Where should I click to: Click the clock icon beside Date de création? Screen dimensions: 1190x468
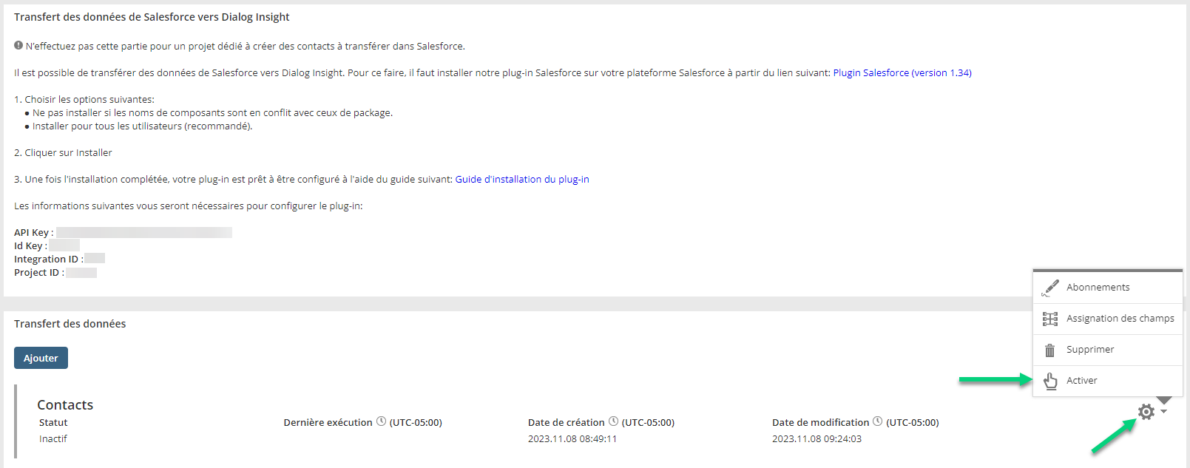click(613, 421)
